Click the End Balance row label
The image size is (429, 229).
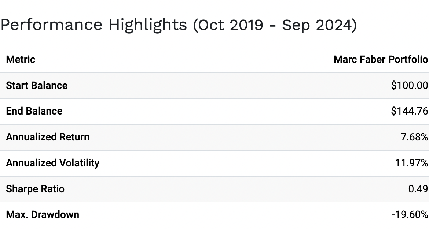(34, 111)
